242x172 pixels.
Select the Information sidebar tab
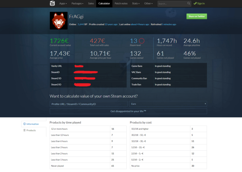tap(34, 124)
